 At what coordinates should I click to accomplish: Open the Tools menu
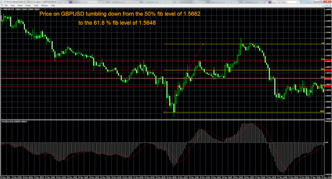point(35,5)
